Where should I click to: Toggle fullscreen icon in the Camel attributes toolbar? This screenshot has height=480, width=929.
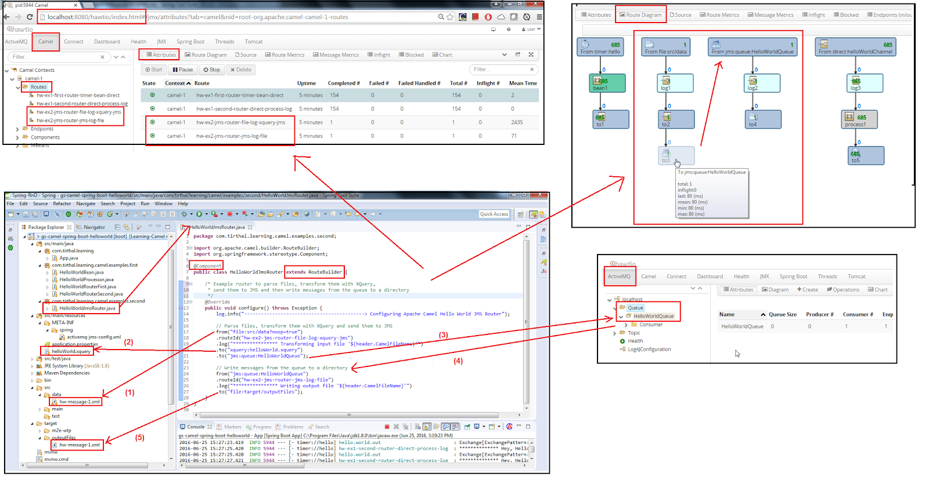click(x=531, y=54)
